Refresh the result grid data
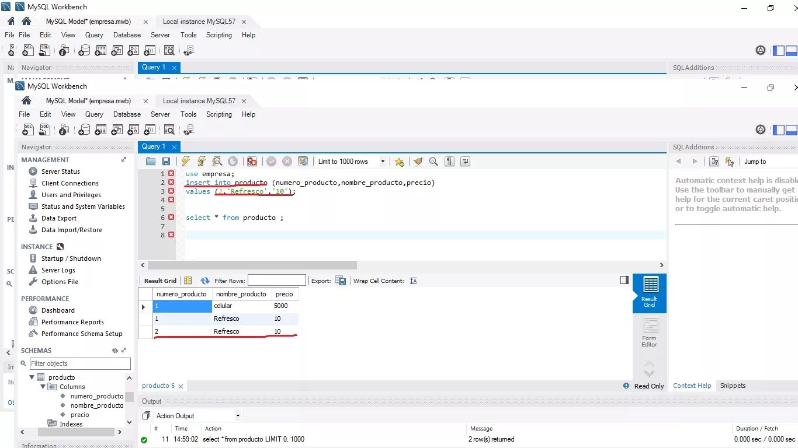798x448 pixels. [x=204, y=281]
